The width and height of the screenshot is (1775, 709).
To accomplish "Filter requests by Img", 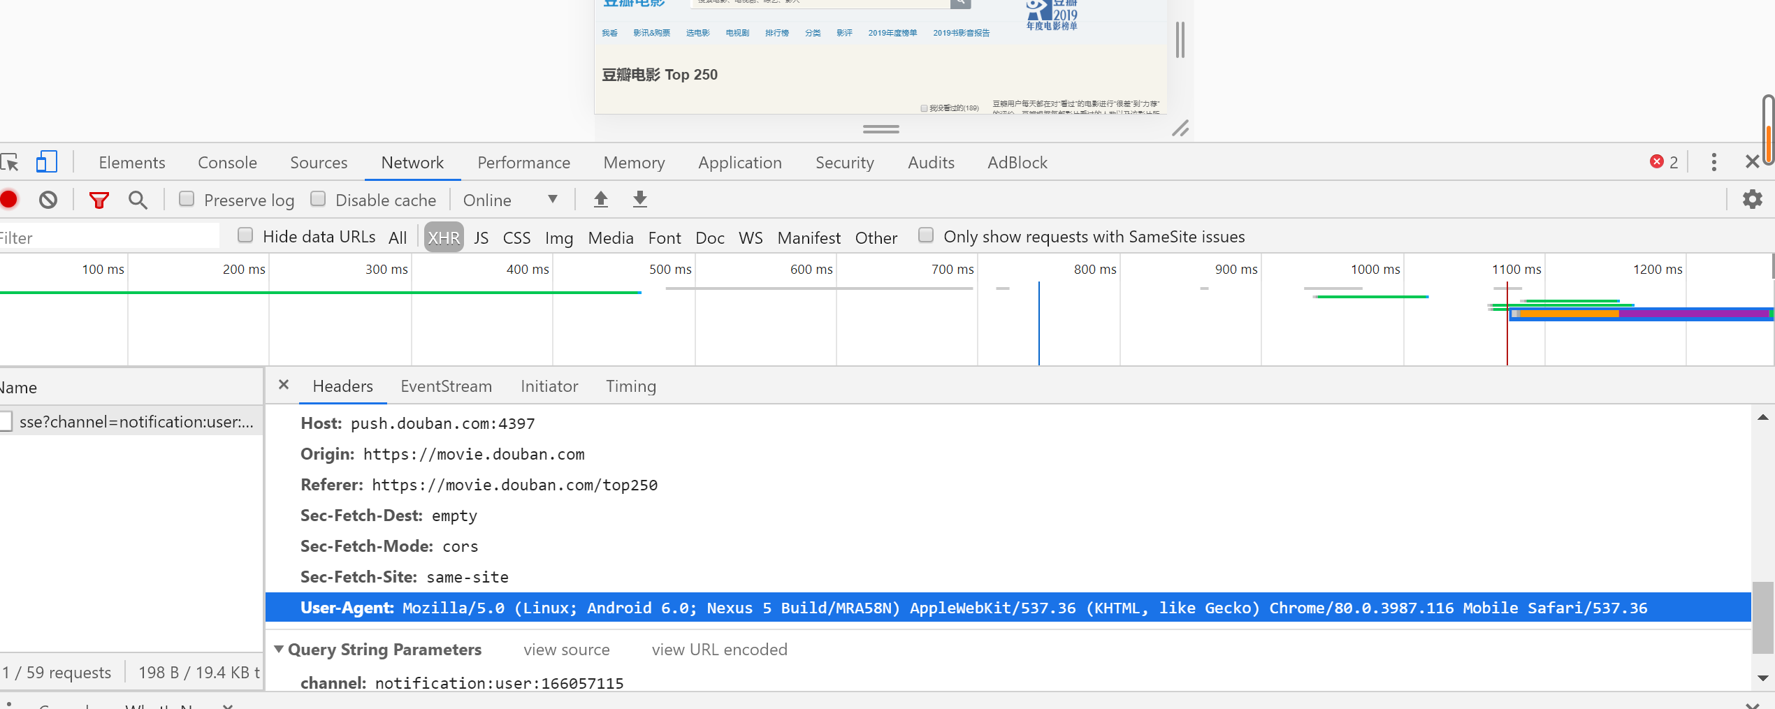I will coord(559,237).
